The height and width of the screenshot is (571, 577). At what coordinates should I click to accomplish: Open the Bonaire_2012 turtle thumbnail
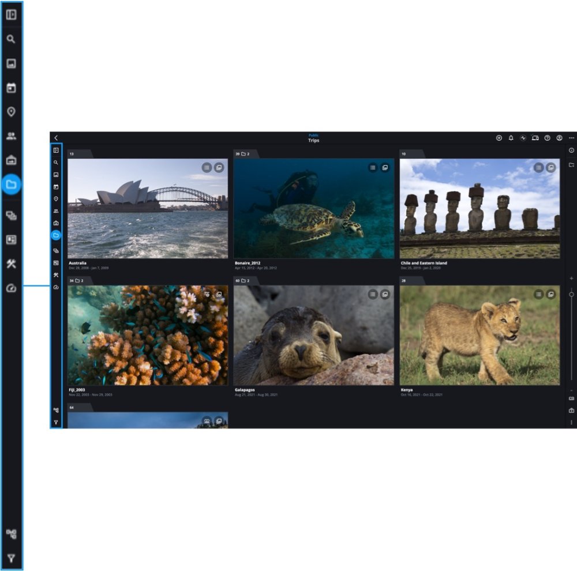coord(314,209)
